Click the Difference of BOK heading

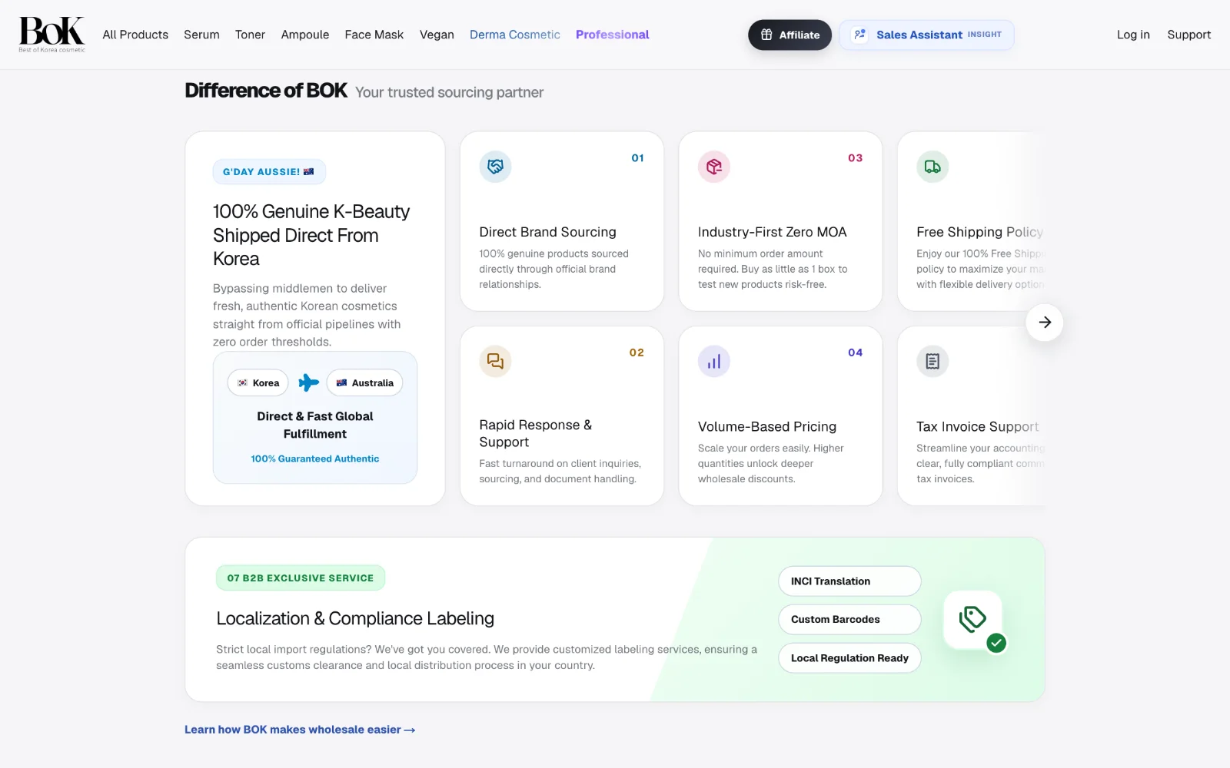pyautogui.click(x=266, y=91)
